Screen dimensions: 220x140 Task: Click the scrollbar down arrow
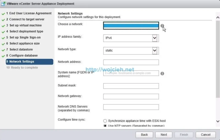tap(218, 121)
